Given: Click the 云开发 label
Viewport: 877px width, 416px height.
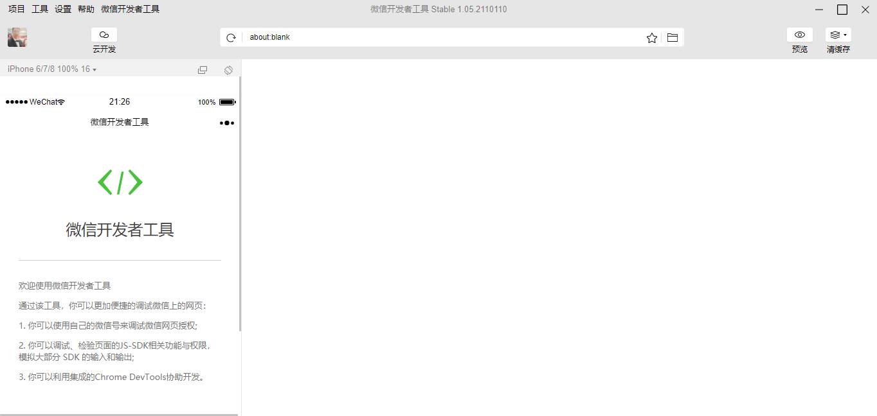Looking at the screenshot, I should click(x=104, y=49).
